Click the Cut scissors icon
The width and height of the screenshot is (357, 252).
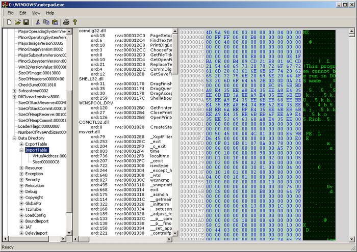coord(38,22)
